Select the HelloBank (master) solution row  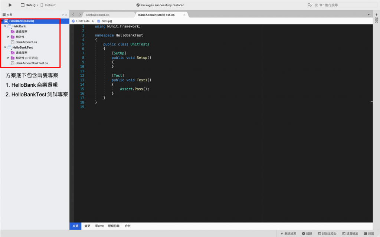[35, 21]
